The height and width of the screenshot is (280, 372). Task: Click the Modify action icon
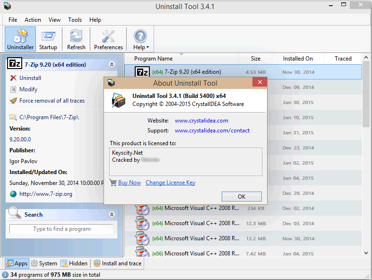13,89
